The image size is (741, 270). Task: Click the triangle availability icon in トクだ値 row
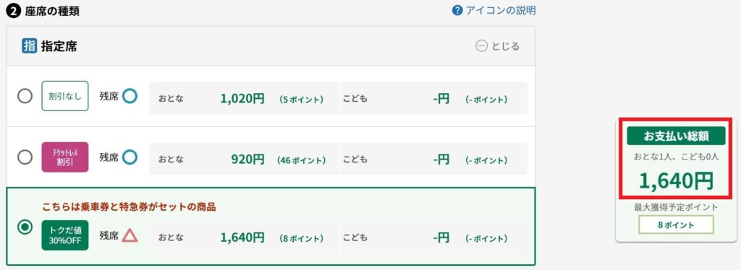[130, 235]
